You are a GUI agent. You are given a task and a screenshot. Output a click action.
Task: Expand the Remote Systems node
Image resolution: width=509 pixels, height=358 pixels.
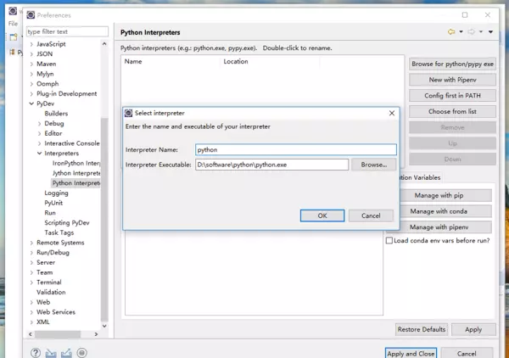pyautogui.click(x=31, y=243)
